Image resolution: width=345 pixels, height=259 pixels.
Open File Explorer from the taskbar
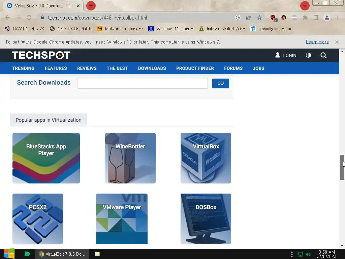[x=97, y=254]
